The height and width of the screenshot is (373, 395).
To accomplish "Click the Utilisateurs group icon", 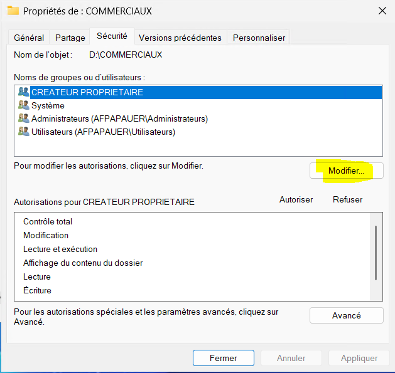I will coord(24,132).
